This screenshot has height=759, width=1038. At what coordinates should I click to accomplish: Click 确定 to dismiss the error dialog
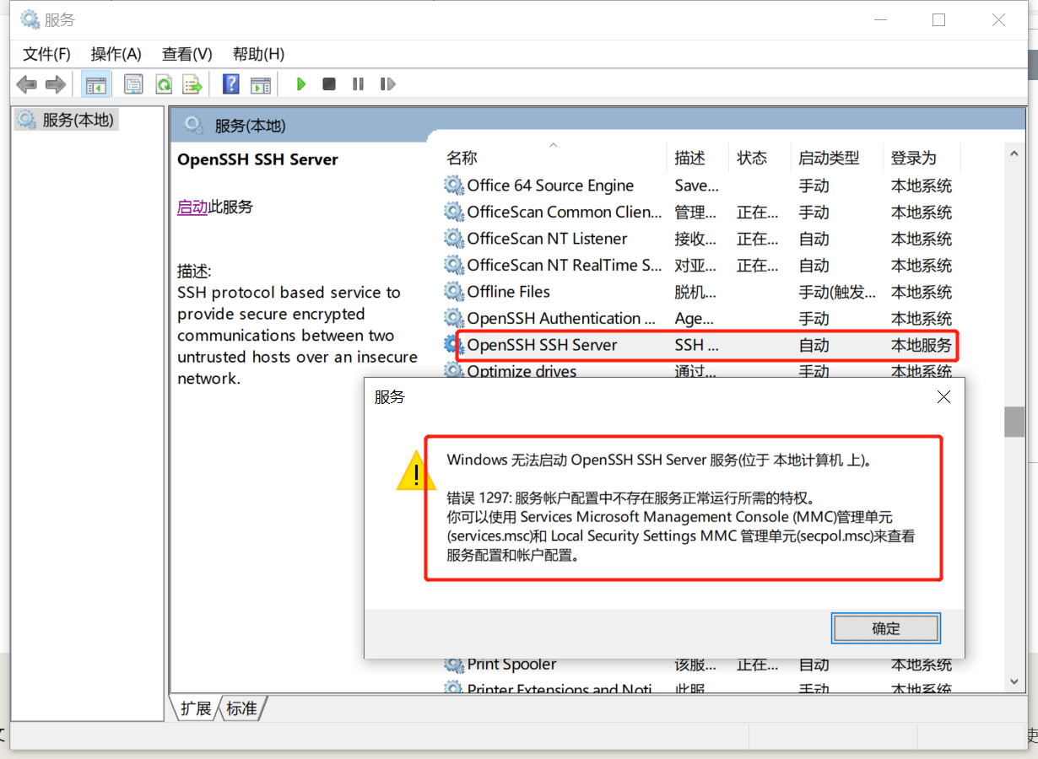point(885,627)
